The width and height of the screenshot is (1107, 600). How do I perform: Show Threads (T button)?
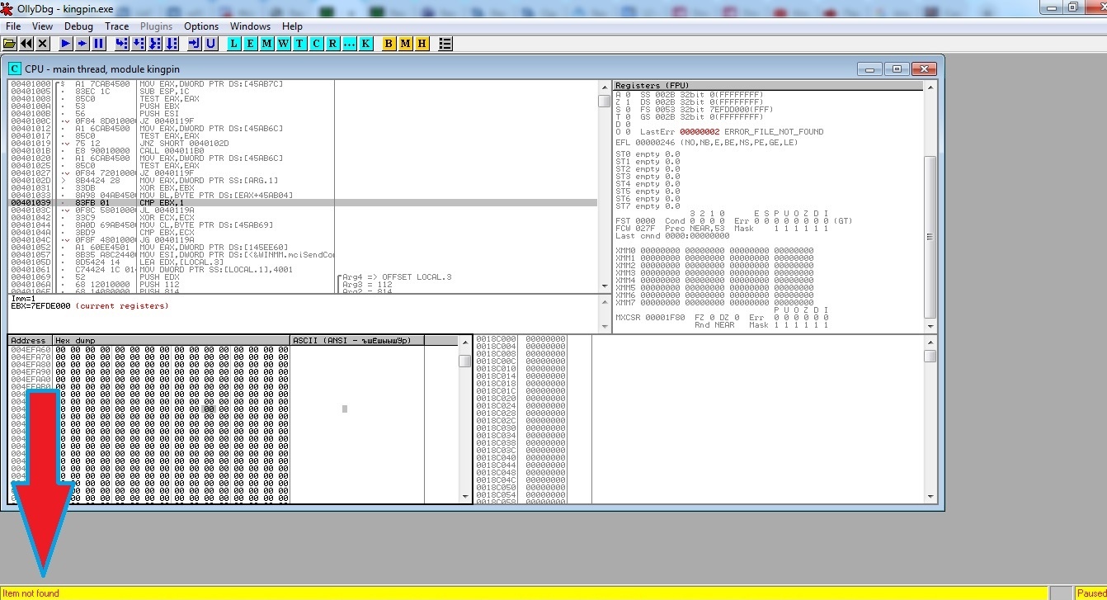(299, 43)
